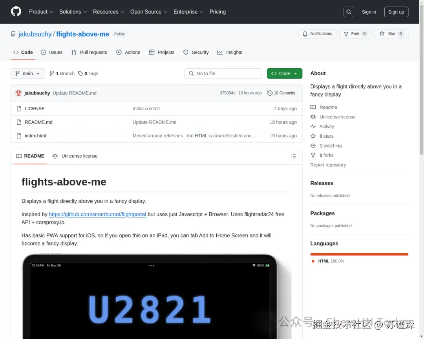Switch to the Issues tab
Viewport: 424px width, 339px height.
pos(52,53)
